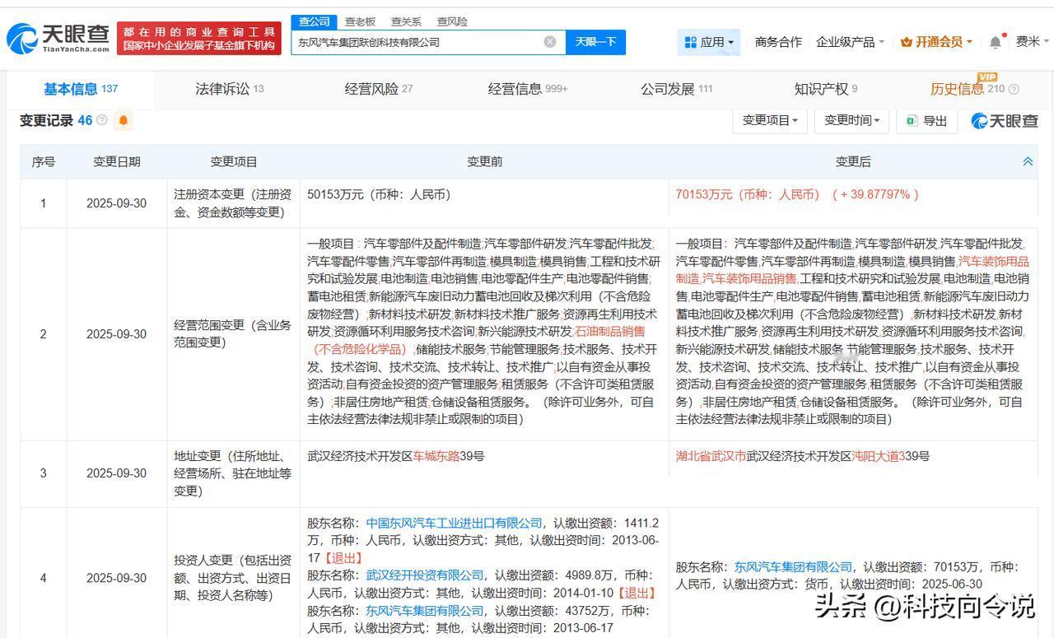Click the old address 车城东路39号
The height and width of the screenshot is (638, 1054).
(448, 456)
